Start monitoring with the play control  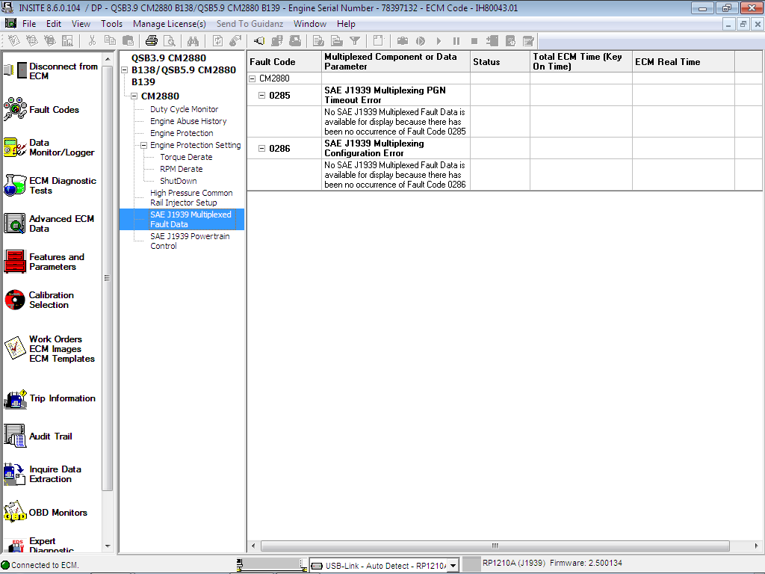[439, 42]
